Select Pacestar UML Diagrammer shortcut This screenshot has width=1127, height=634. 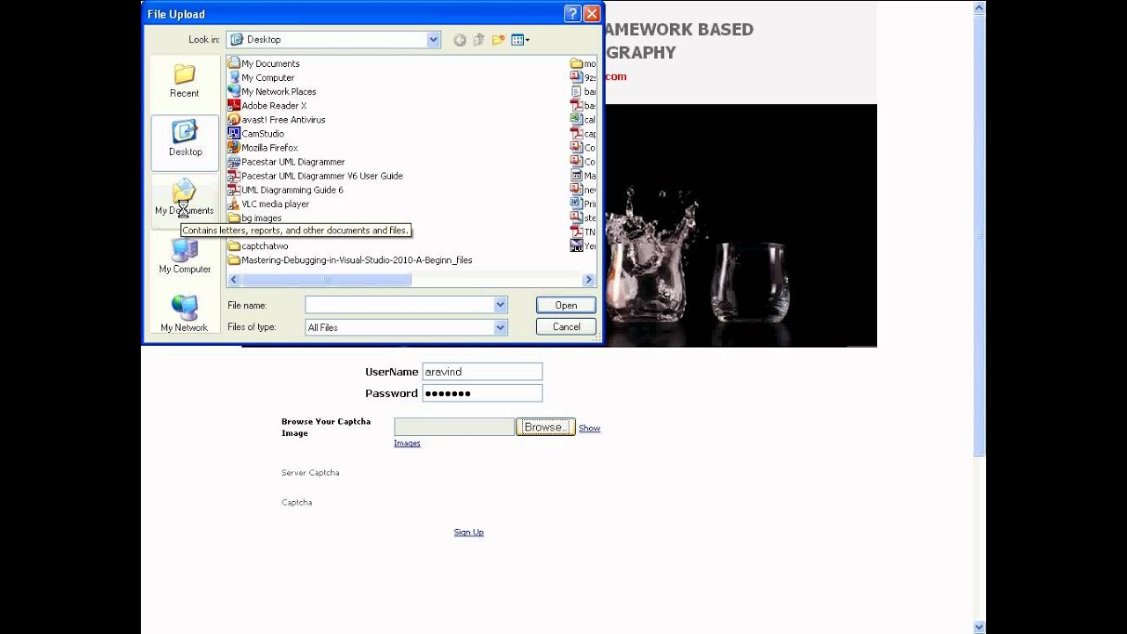(x=286, y=162)
